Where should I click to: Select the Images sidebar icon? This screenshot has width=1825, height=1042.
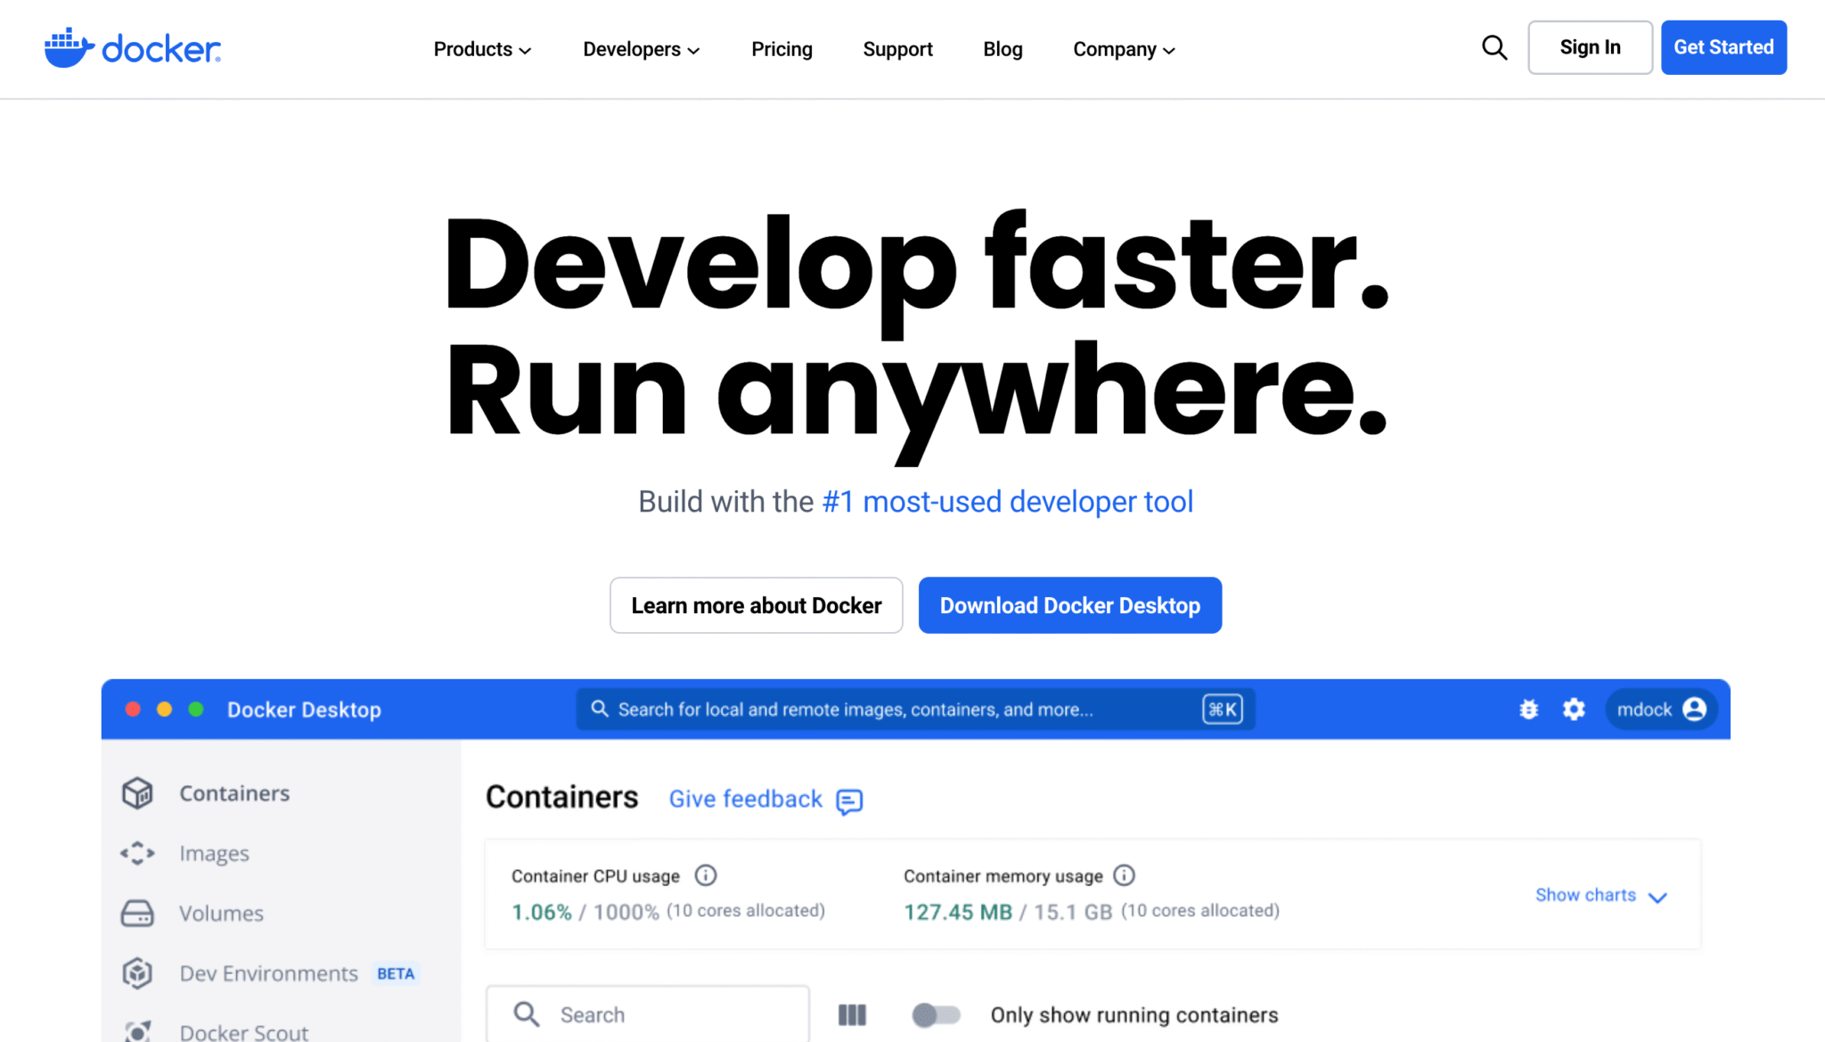[136, 853]
